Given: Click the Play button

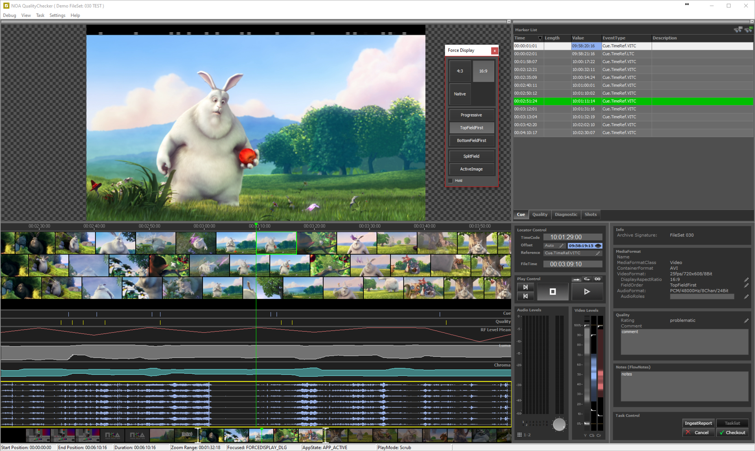Looking at the screenshot, I should coord(587,291).
